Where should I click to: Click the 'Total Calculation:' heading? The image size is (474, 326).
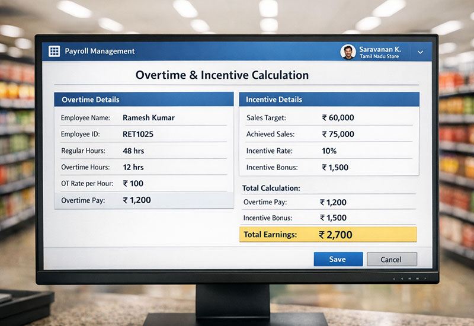[271, 188]
